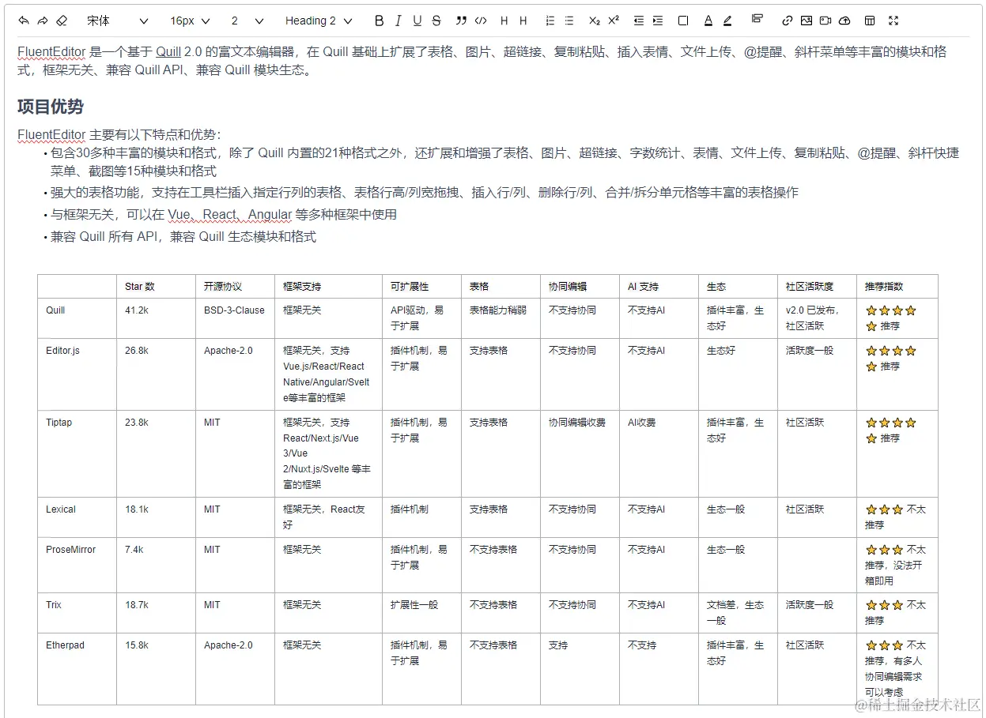Click the left H heading icon
The width and height of the screenshot is (986, 718).
(504, 21)
